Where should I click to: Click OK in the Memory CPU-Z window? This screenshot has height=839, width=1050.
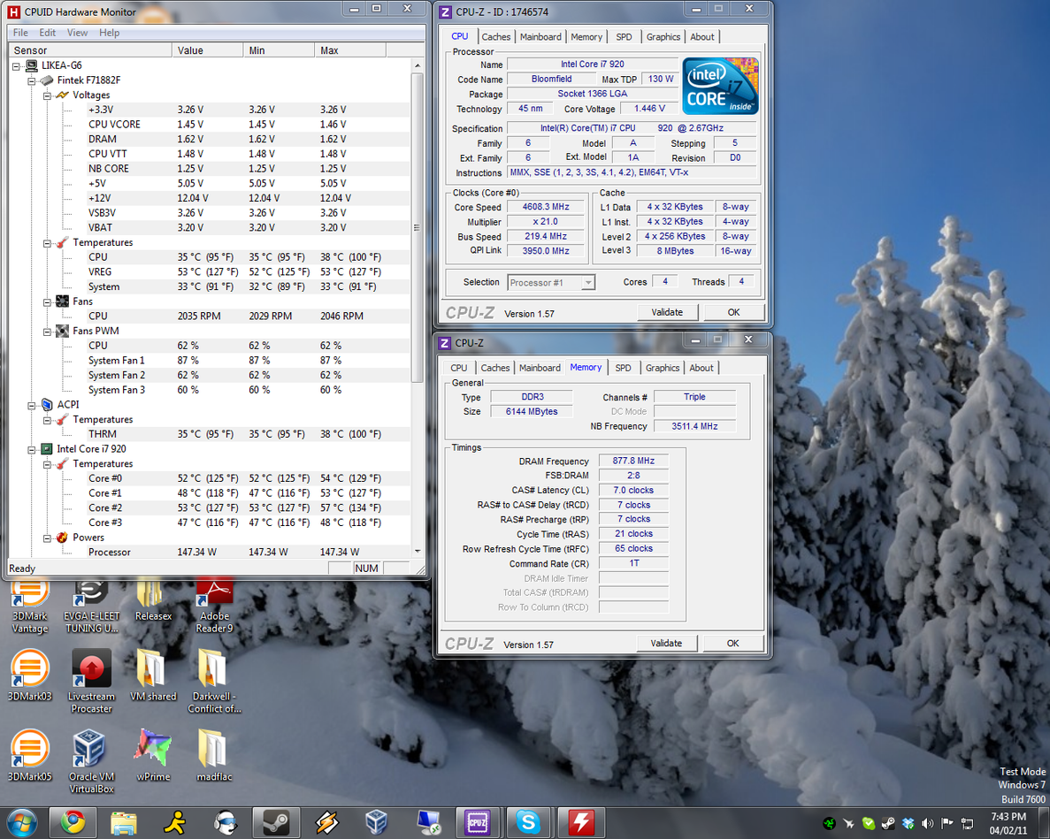click(733, 644)
